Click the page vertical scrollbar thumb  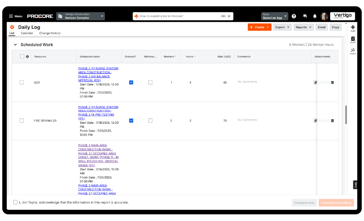[346, 114]
